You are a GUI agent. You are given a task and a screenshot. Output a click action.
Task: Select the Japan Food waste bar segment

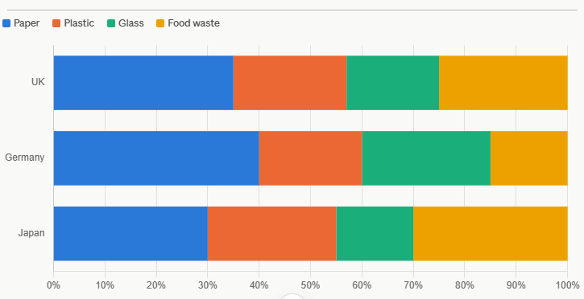pos(491,234)
